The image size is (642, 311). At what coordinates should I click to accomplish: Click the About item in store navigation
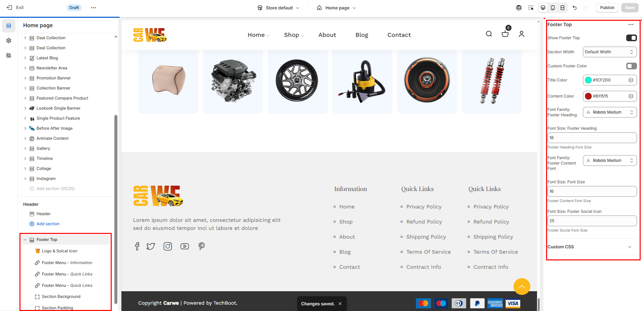(x=327, y=35)
